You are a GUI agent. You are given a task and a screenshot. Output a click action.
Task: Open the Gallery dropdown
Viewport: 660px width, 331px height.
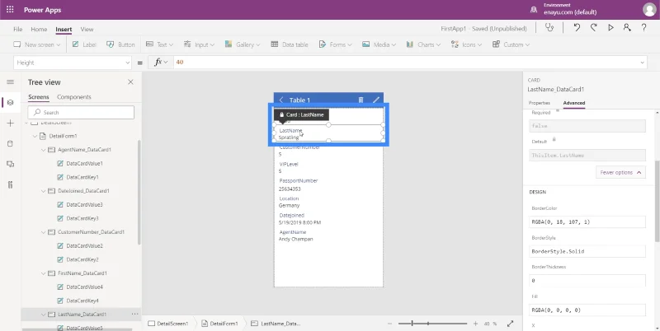(243, 44)
